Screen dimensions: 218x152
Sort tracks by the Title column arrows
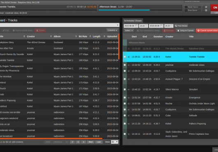coord(24,37)
